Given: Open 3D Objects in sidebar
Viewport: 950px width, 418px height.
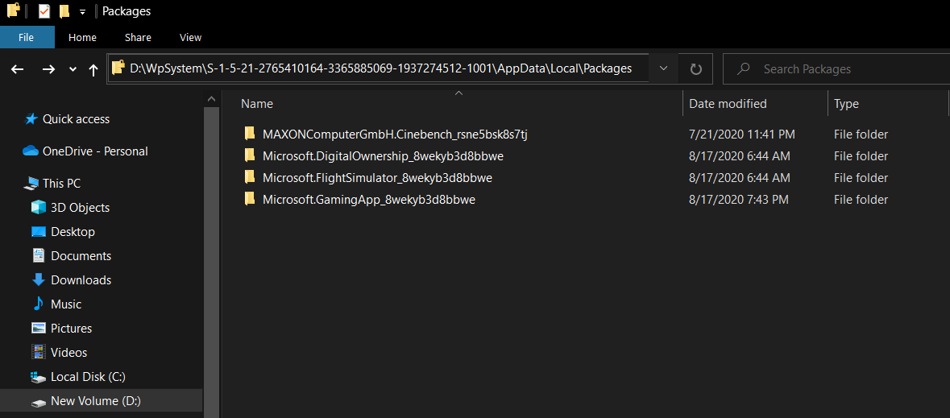Looking at the screenshot, I should pyautogui.click(x=80, y=207).
